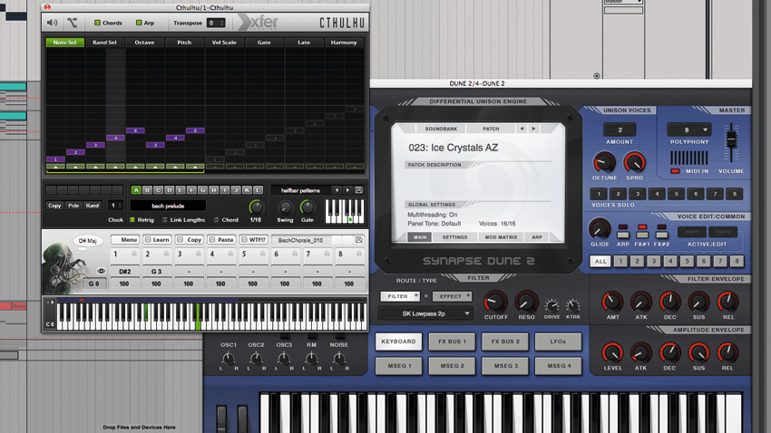This screenshot has width=771, height=433.
Task: Open the LFOs page
Action: [558, 342]
